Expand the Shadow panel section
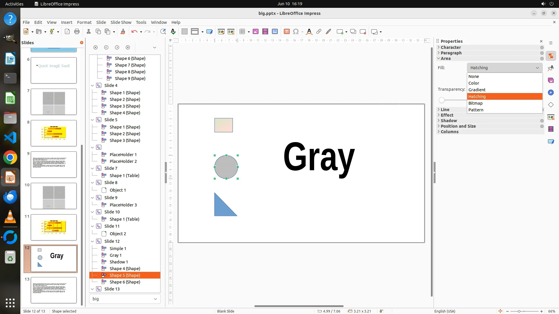 [x=449, y=121]
